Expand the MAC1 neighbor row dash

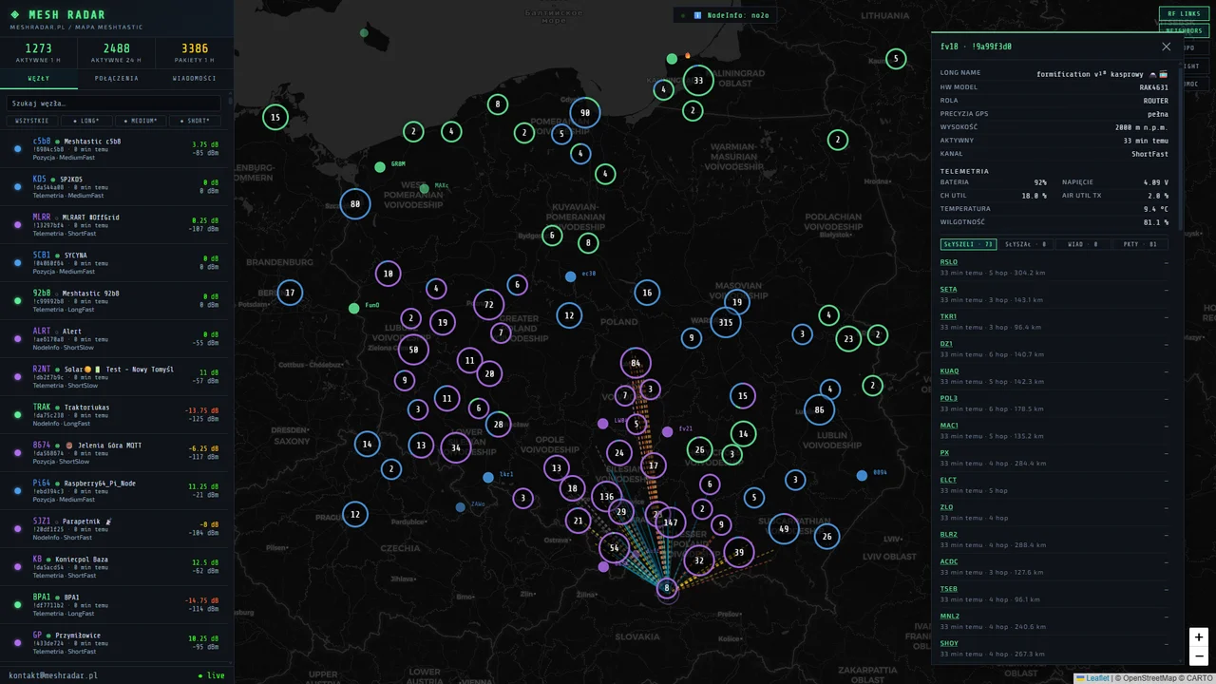(x=1167, y=426)
